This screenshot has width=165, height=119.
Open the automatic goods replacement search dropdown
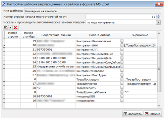click(158, 22)
